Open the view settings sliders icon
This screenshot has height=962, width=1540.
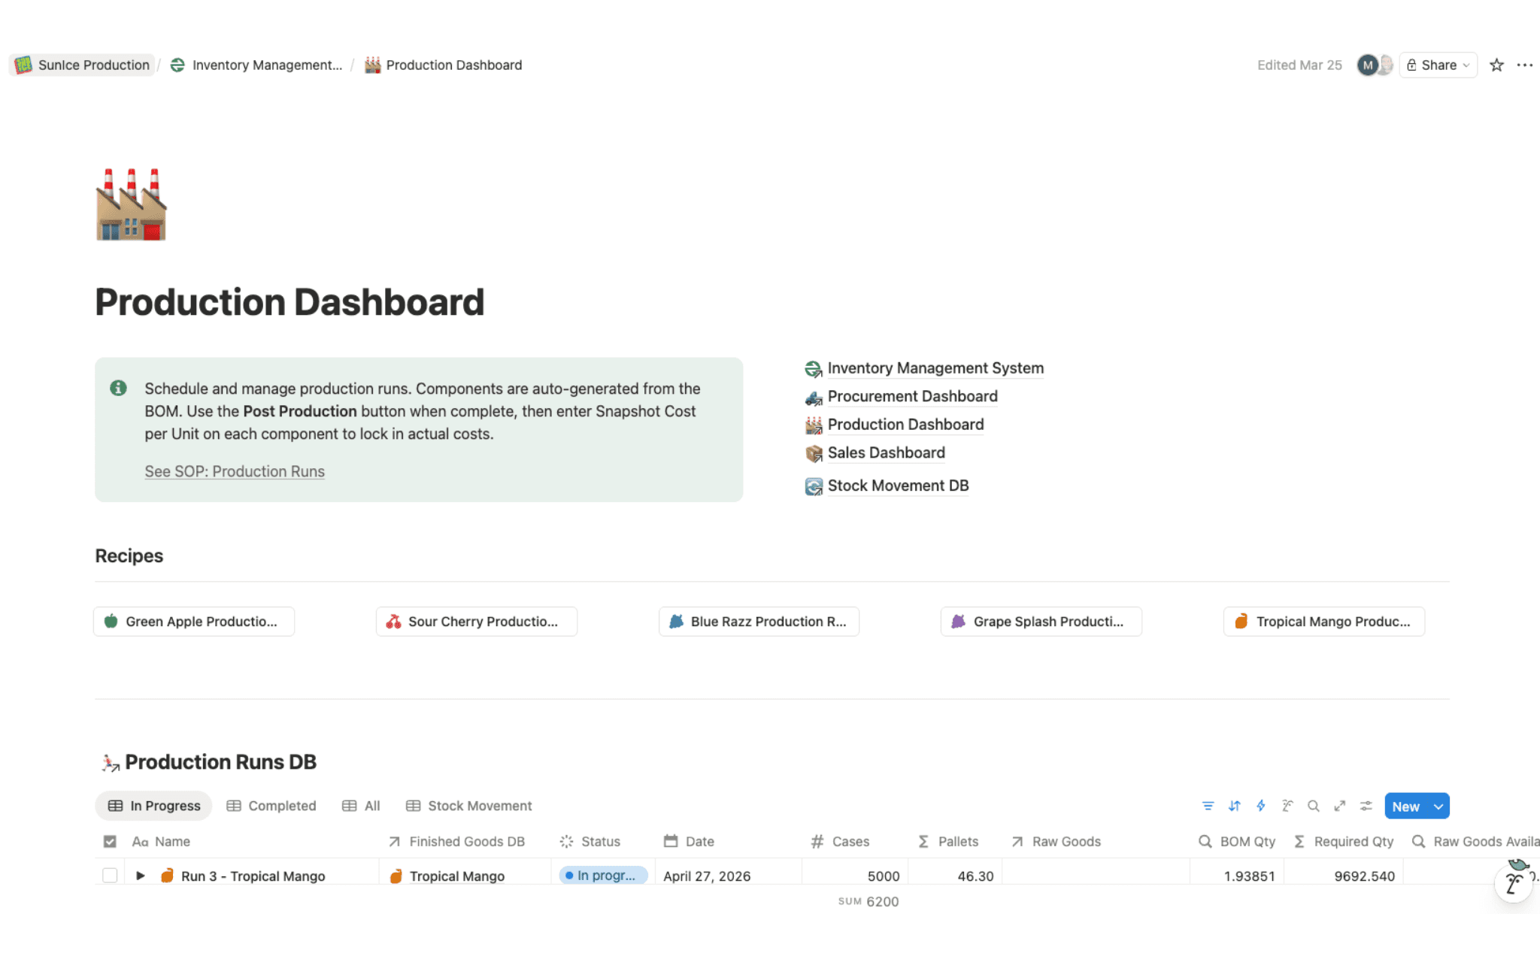click(x=1366, y=805)
